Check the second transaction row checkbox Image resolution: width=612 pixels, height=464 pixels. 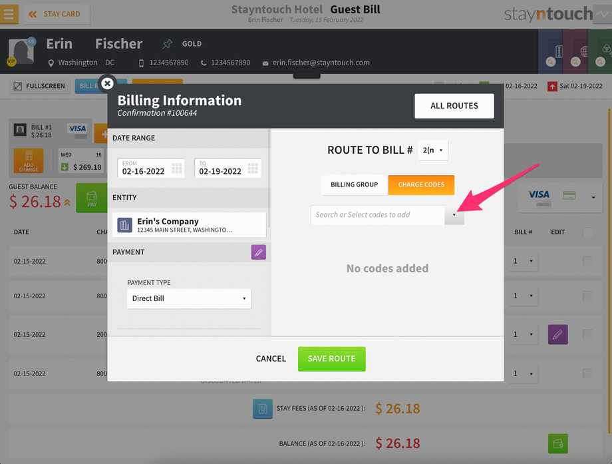click(x=587, y=296)
